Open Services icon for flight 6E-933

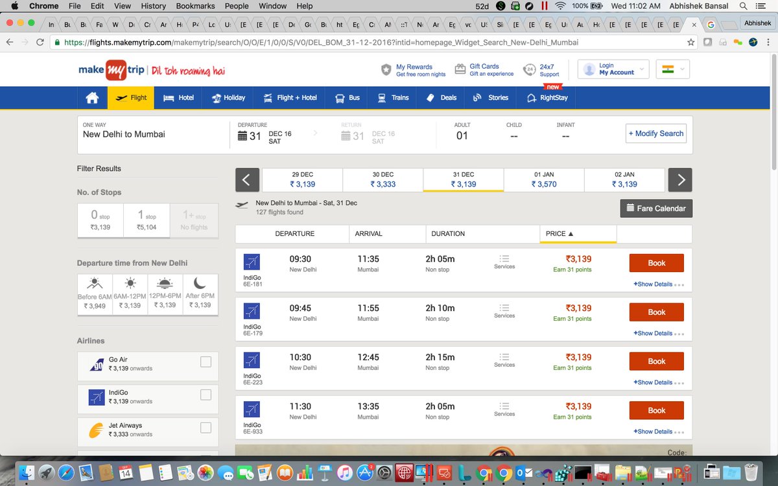click(x=504, y=406)
